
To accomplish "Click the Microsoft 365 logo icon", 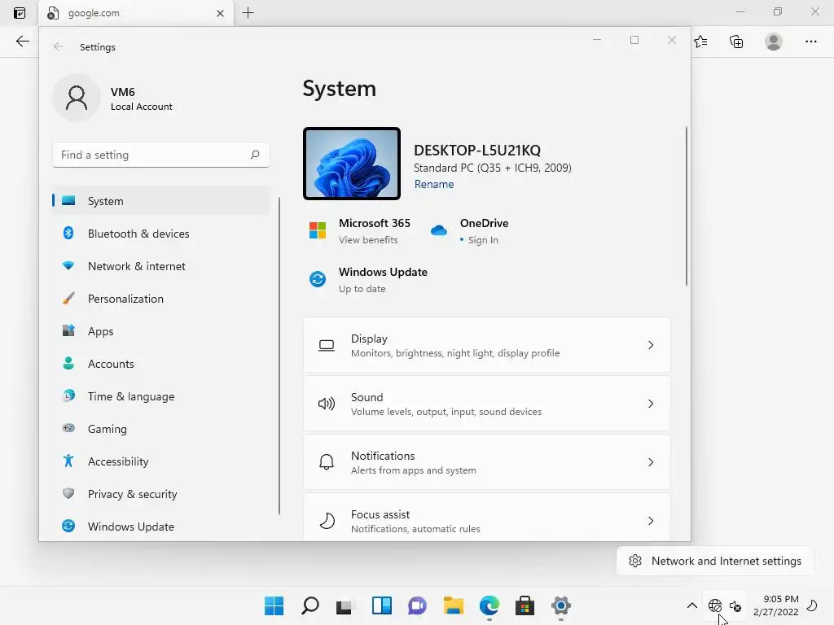I will tap(318, 230).
